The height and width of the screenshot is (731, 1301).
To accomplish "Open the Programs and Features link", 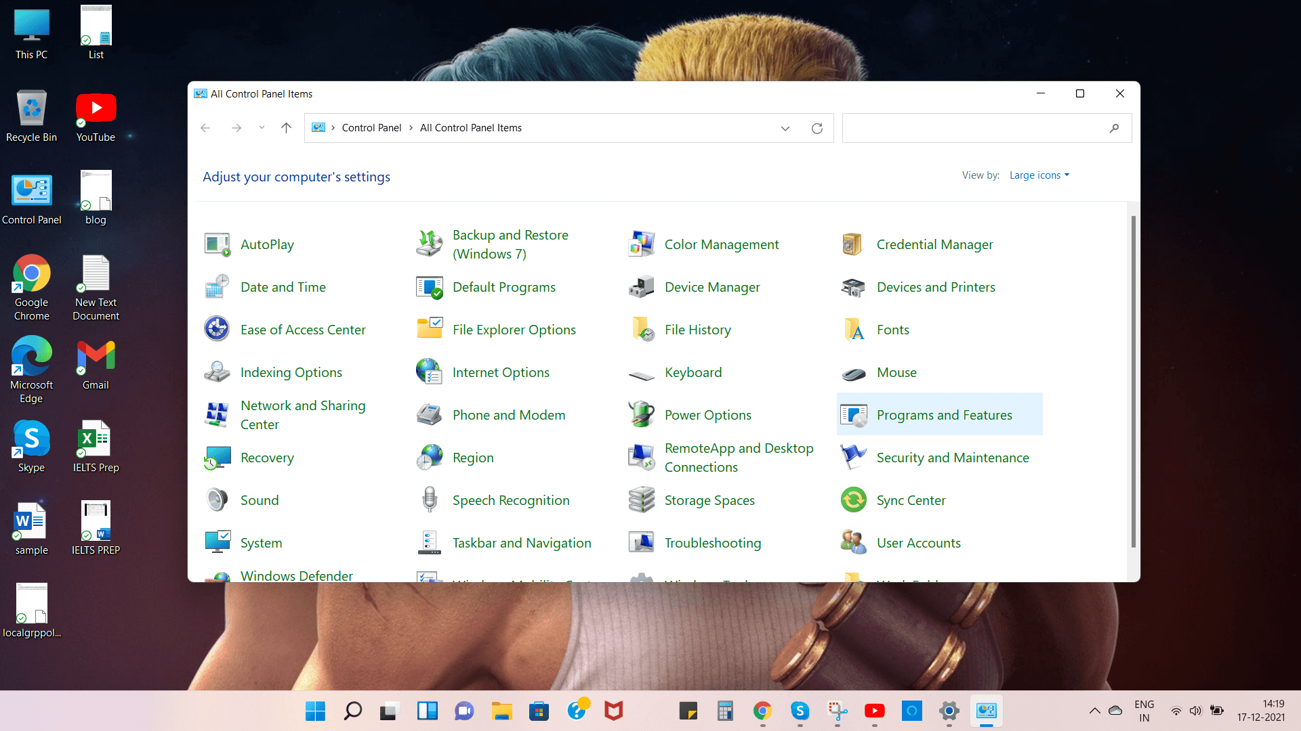I will (944, 415).
